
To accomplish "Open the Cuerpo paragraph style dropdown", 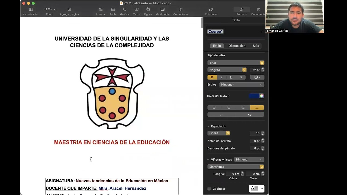I will pyautogui.click(x=235, y=31).
